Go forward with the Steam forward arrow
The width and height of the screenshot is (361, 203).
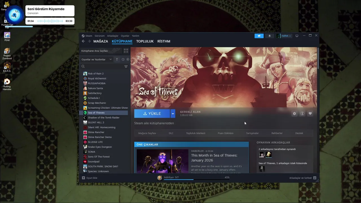click(89, 41)
